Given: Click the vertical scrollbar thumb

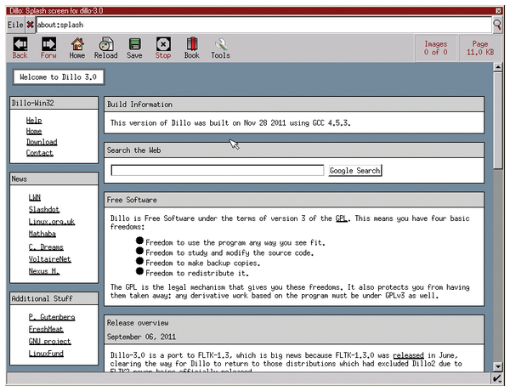Looking at the screenshot, I should click(x=497, y=121).
